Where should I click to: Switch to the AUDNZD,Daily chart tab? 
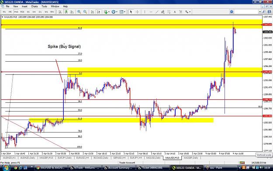[x=28, y=158]
